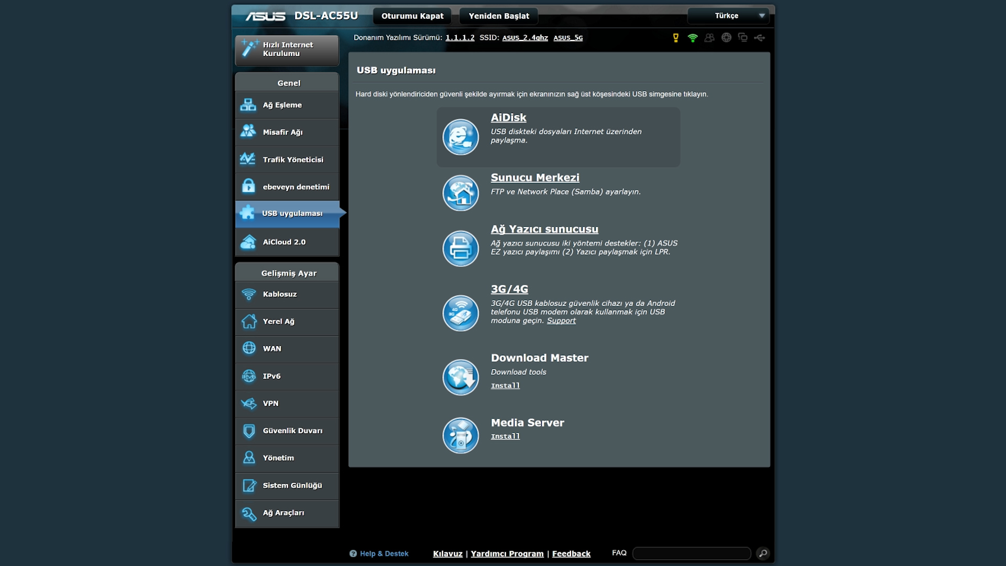Image resolution: width=1006 pixels, height=566 pixels.
Task: Click the Media Server icon
Action: click(x=461, y=436)
